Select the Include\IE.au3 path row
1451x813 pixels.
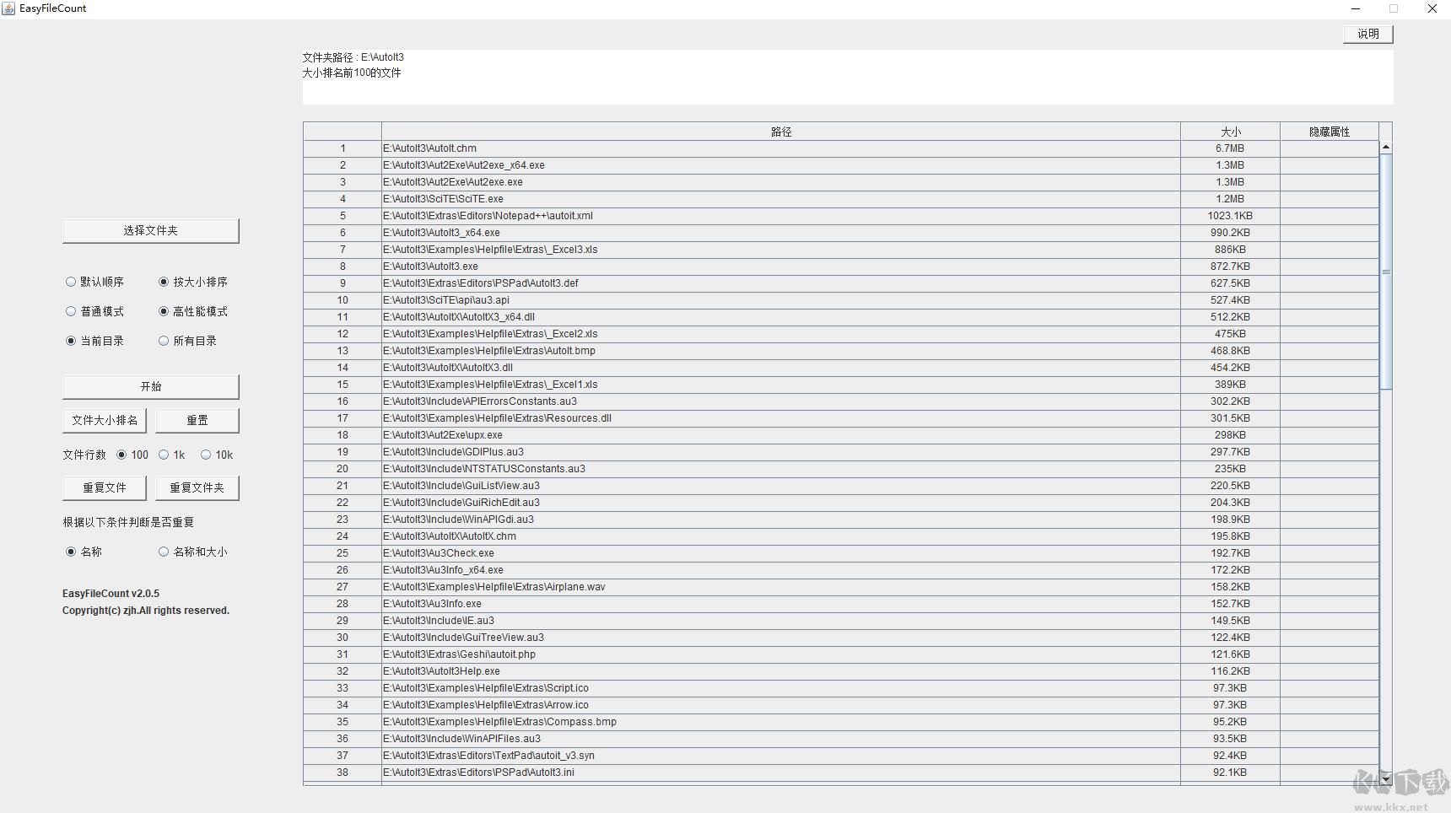tap(781, 621)
